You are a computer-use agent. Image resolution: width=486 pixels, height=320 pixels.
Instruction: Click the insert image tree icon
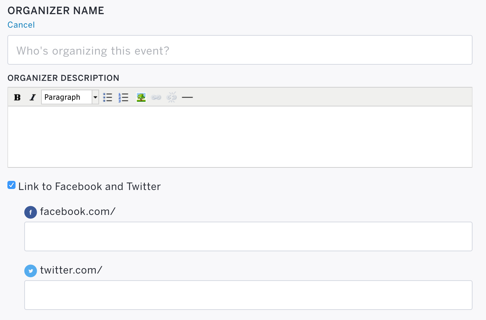(141, 97)
